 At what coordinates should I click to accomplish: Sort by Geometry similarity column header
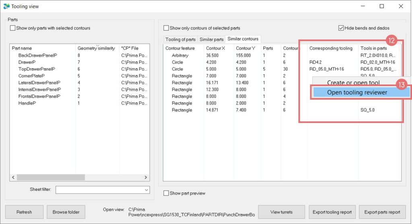(96, 48)
